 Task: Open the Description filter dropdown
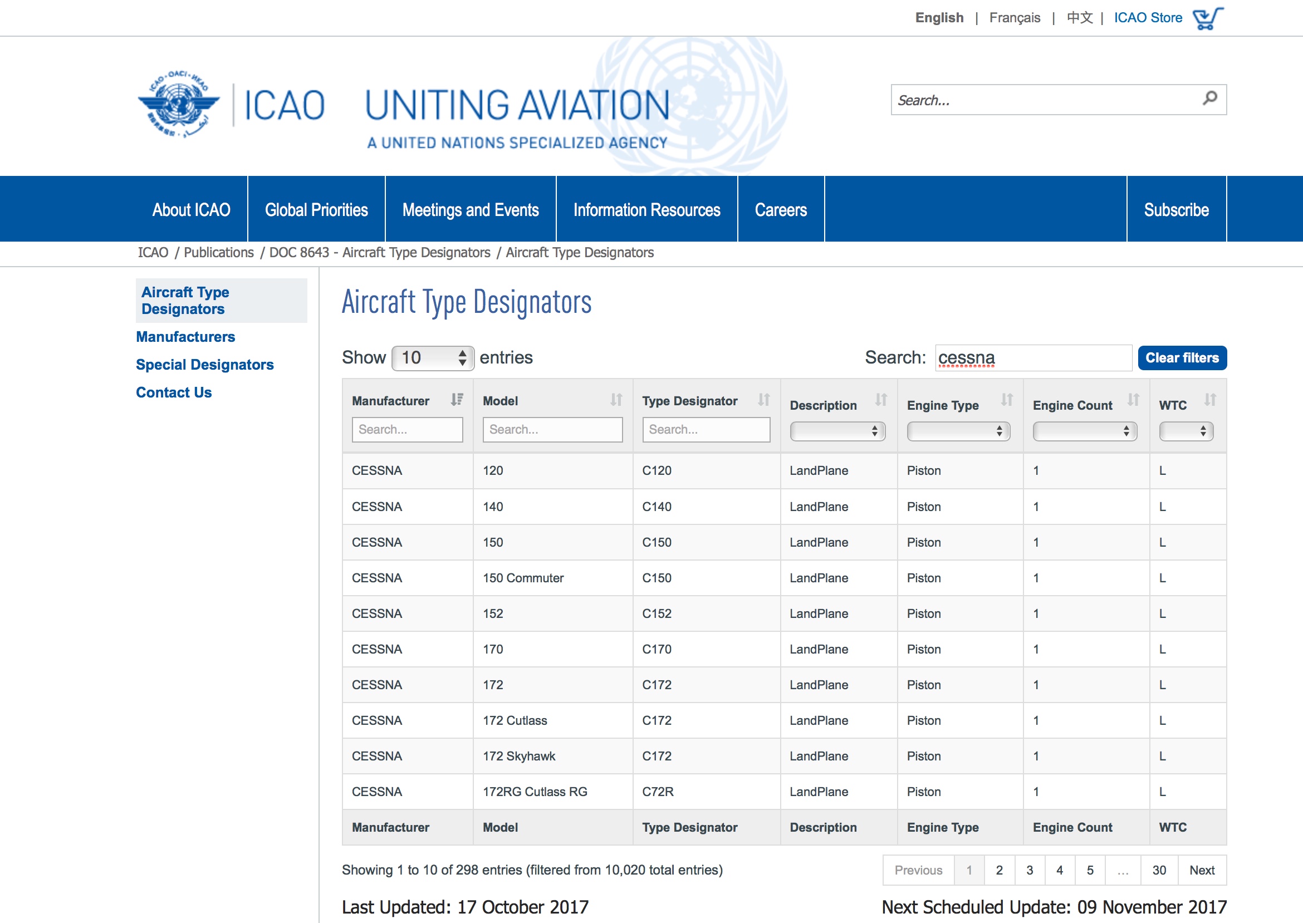point(837,431)
